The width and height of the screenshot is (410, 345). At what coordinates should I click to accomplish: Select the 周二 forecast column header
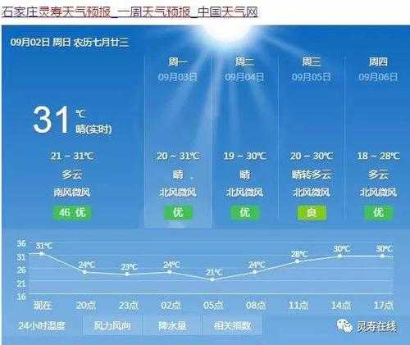click(x=244, y=61)
